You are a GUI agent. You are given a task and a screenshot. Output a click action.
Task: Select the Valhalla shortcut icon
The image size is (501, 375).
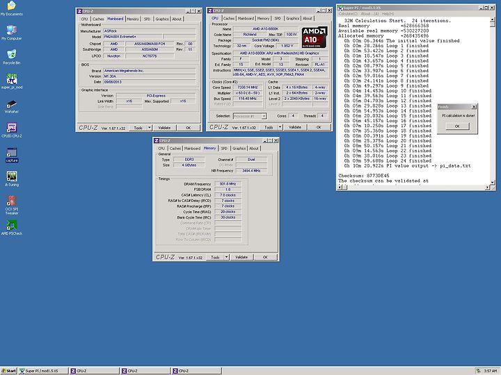coord(12,106)
